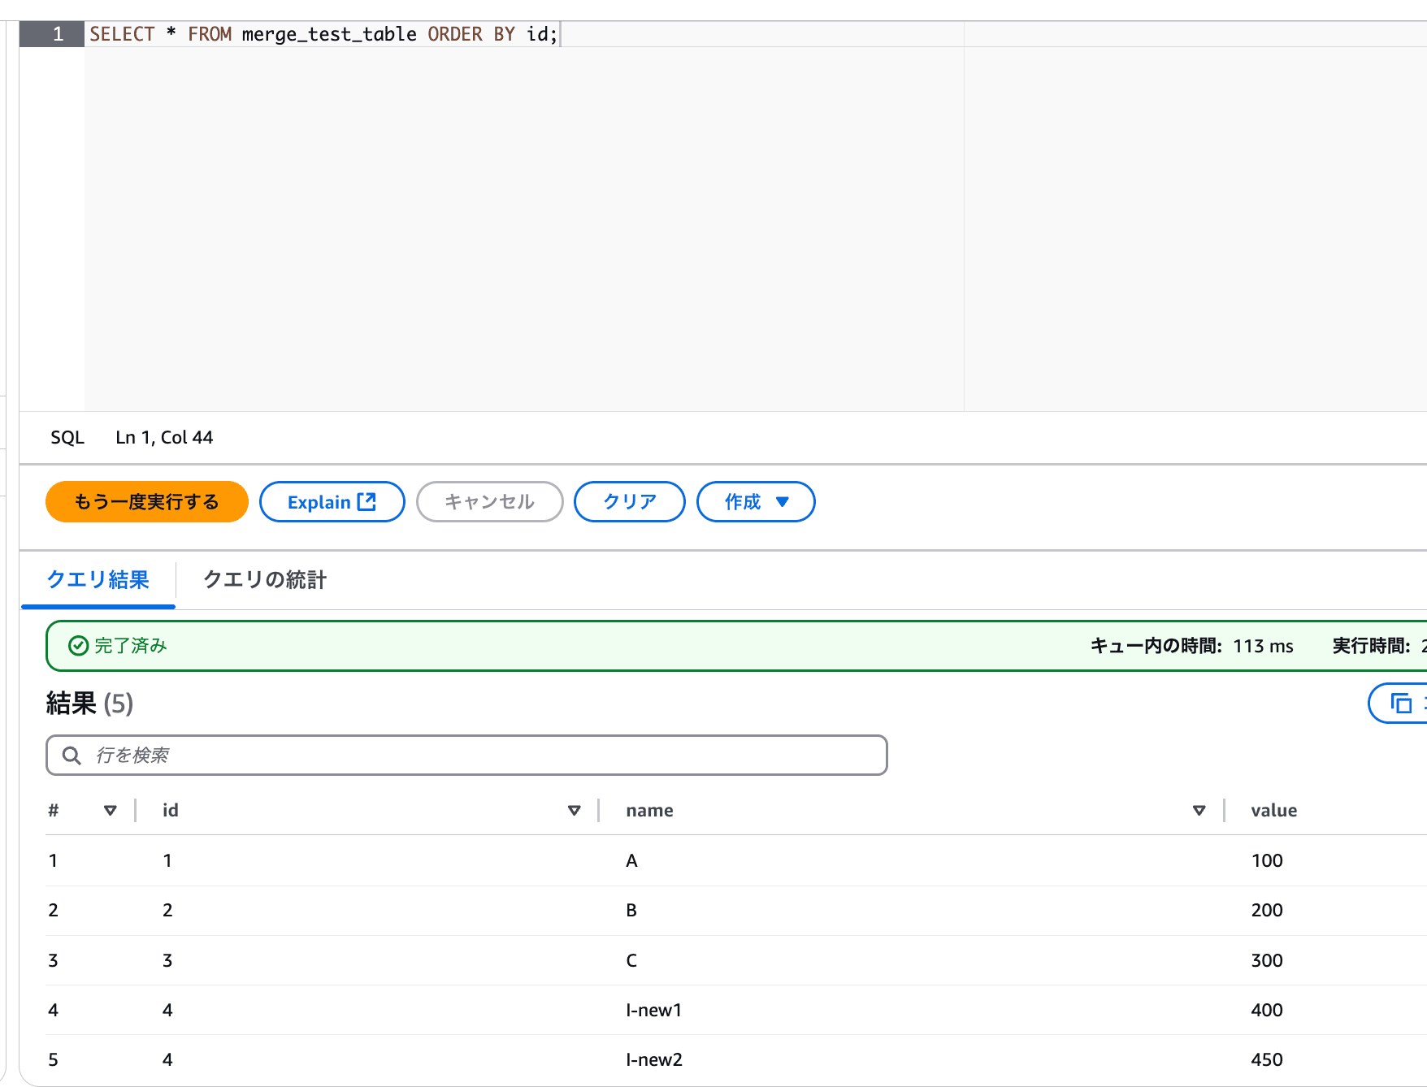The width and height of the screenshot is (1427, 1087).
Task: Click the value 400 cell
Action: (1267, 1010)
